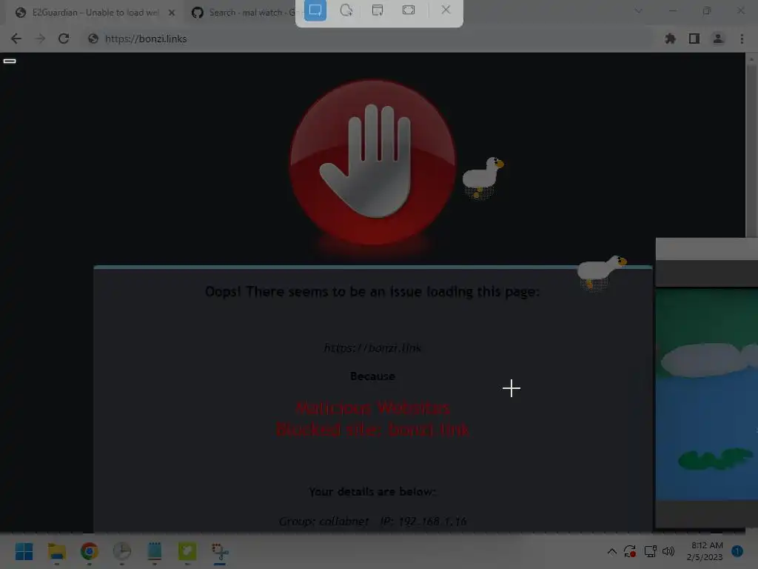Switch to the GitHub Search mal watch tab

(244, 13)
